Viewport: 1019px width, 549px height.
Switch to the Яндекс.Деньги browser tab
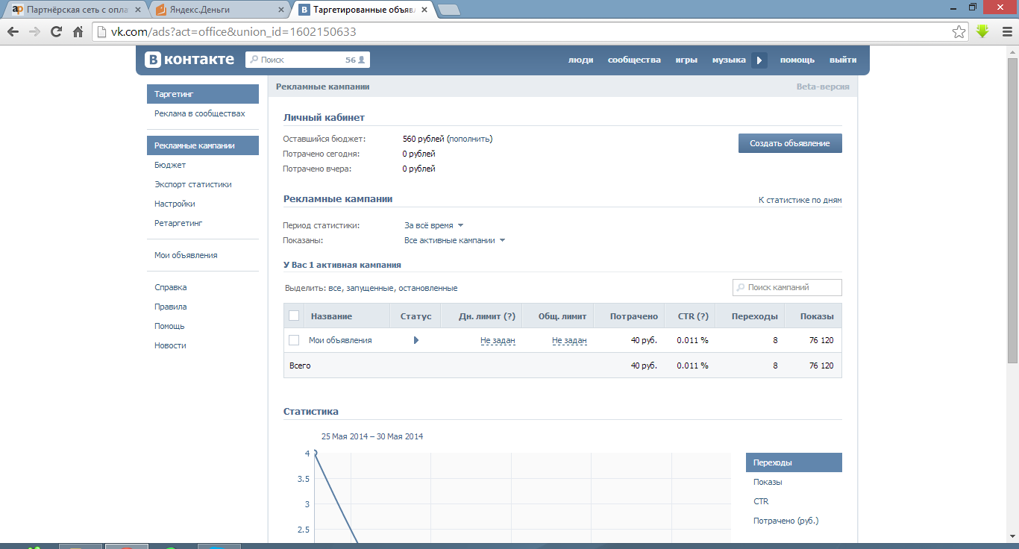point(219,10)
